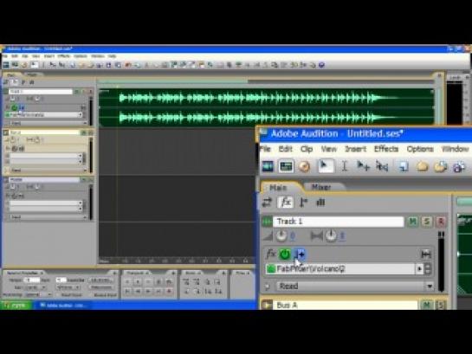This screenshot has width=472, height=354.
Task: Toggle the green fx power button
Action: pyautogui.click(x=285, y=254)
